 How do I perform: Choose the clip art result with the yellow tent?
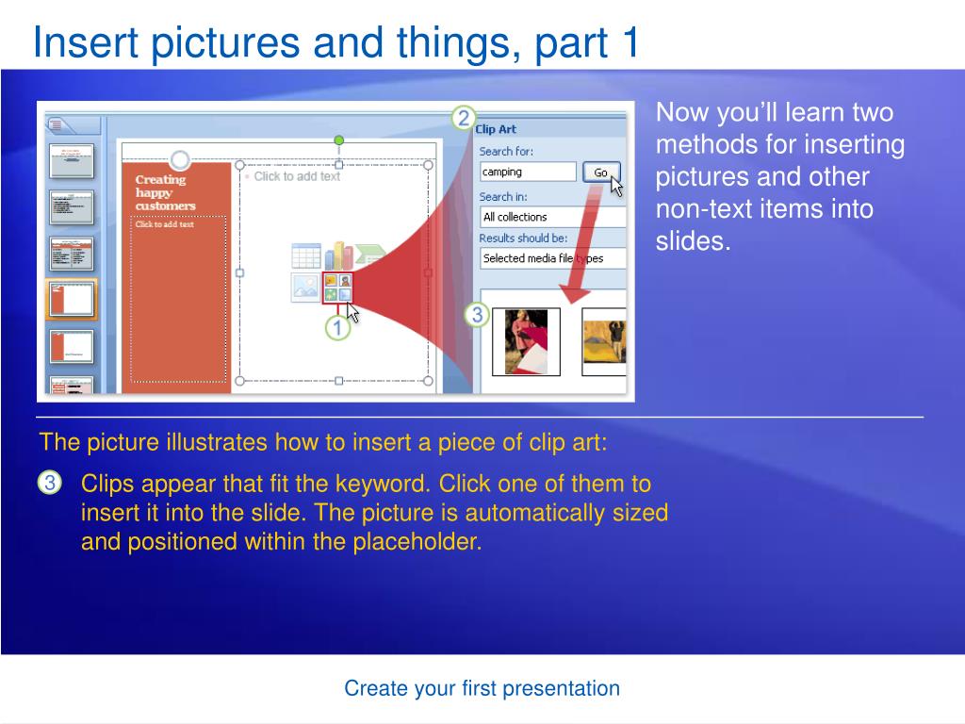pyautogui.click(x=604, y=341)
